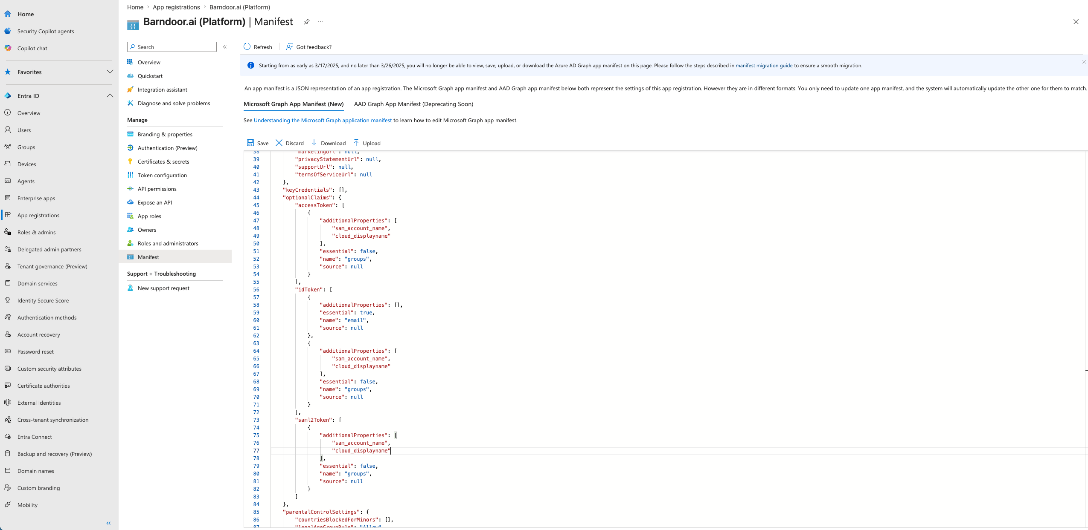Collapse the resource menu with double chevron
The width and height of the screenshot is (1088, 530).
[225, 47]
